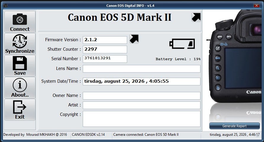The width and height of the screenshot is (264, 142).
Task: Click the 'Artist :' label
Action: point(74,105)
